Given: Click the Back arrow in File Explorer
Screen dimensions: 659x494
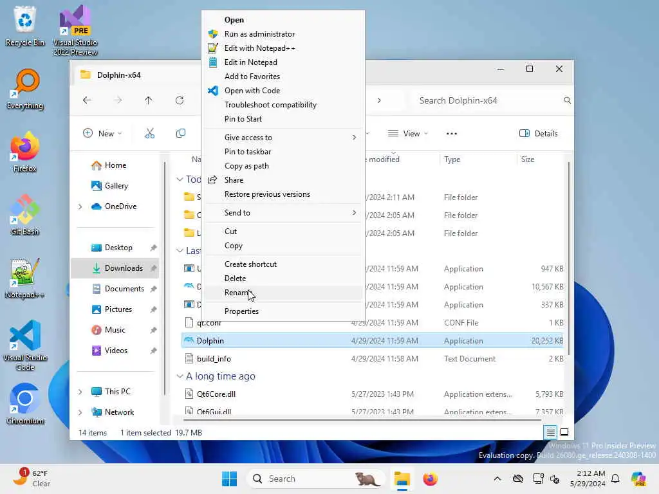Looking at the screenshot, I should 87,100.
